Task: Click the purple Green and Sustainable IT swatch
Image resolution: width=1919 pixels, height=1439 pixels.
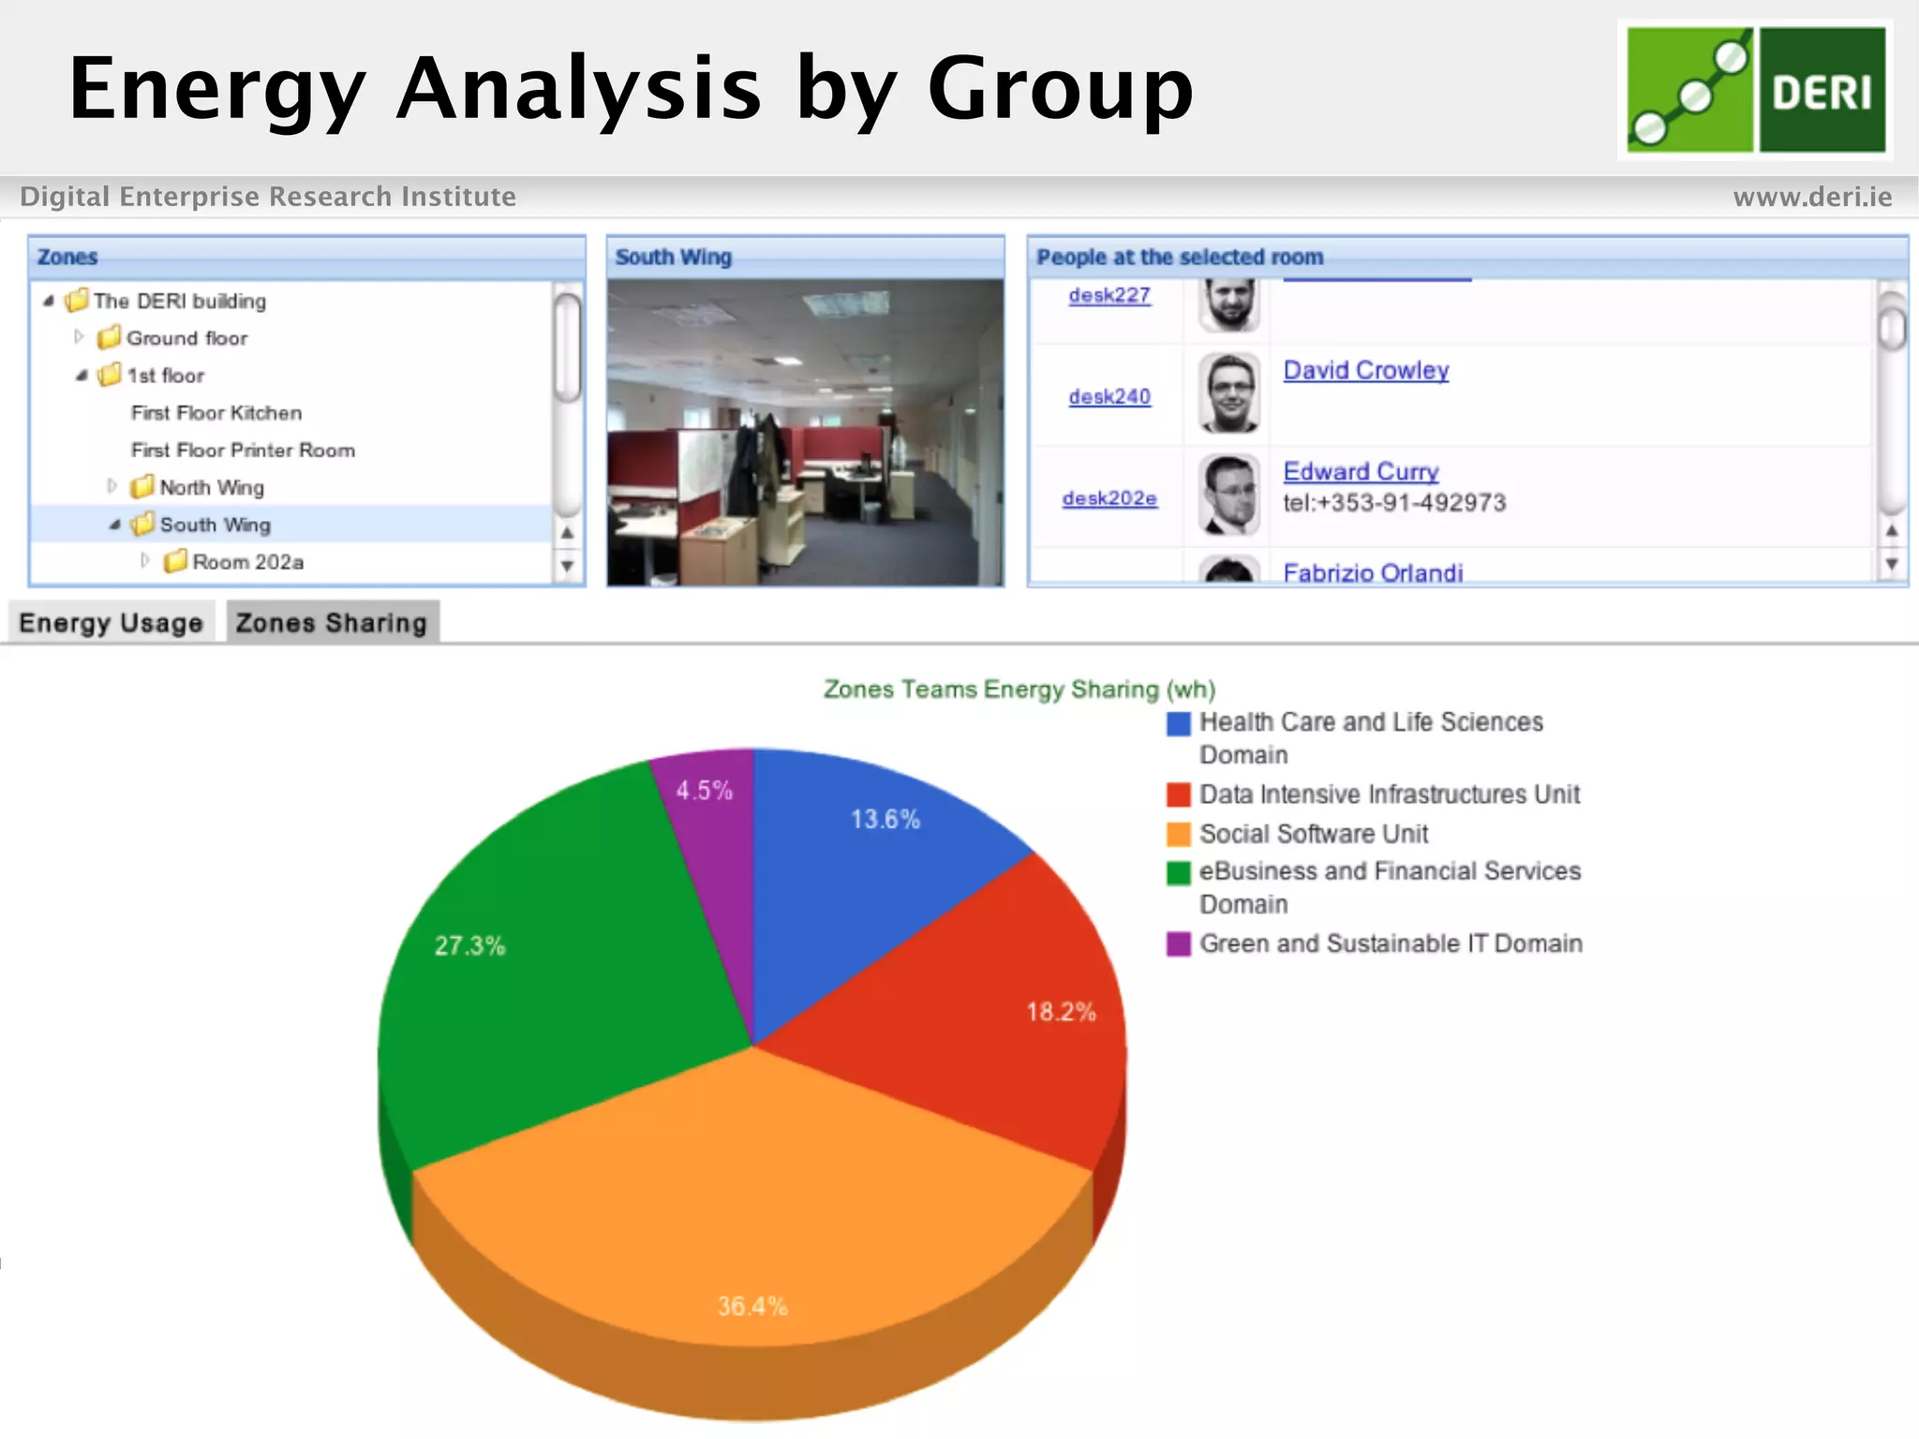Action: pos(1179,943)
